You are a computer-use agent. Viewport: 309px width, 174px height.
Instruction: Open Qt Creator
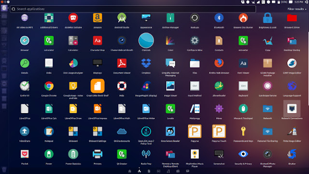pos(122,154)
